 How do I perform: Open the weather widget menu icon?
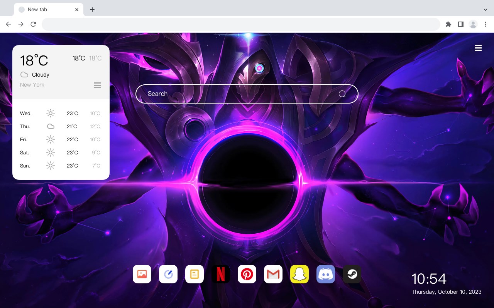coord(98,85)
